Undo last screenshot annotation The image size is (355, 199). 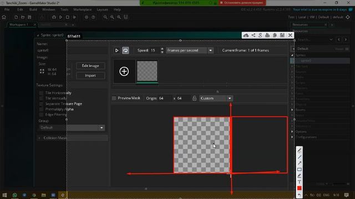[x=300, y=195]
